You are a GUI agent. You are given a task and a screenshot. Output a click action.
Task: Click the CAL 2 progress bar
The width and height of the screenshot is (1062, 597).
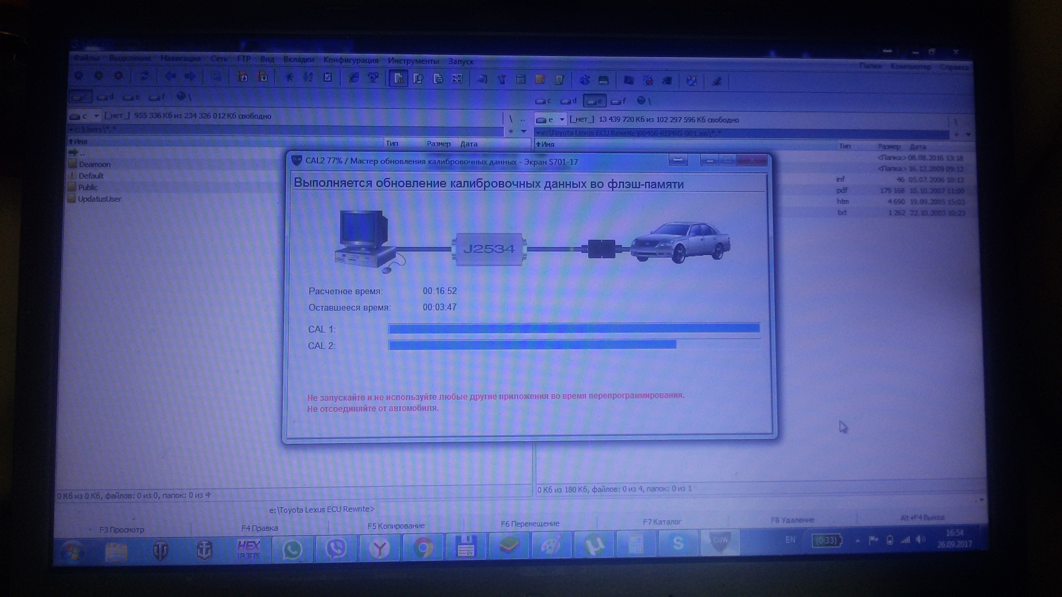pos(574,345)
